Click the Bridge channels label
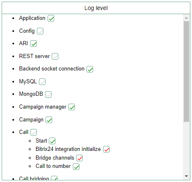The image size is (192, 182). (55, 158)
